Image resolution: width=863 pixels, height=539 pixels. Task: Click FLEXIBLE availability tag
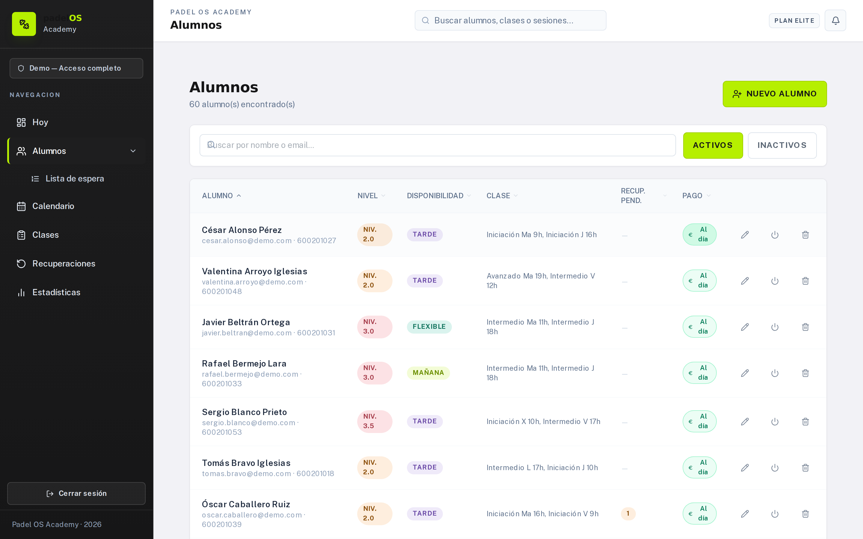(429, 326)
